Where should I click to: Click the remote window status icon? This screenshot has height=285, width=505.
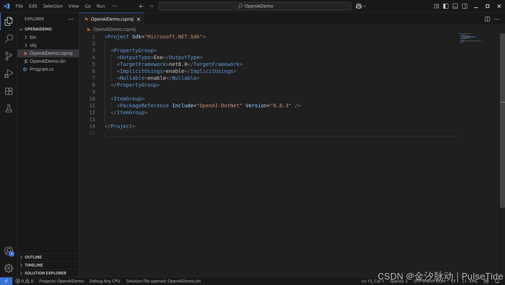tap(6, 281)
